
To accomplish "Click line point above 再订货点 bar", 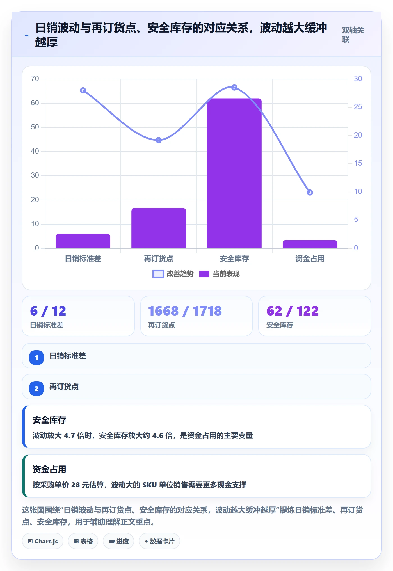I will click(x=159, y=140).
